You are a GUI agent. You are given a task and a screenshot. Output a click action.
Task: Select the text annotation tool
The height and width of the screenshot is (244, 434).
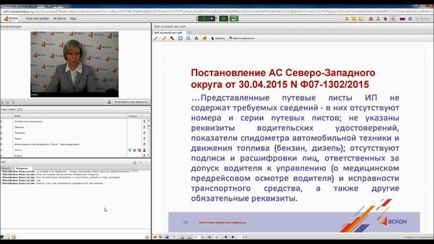[x=196, y=39]
